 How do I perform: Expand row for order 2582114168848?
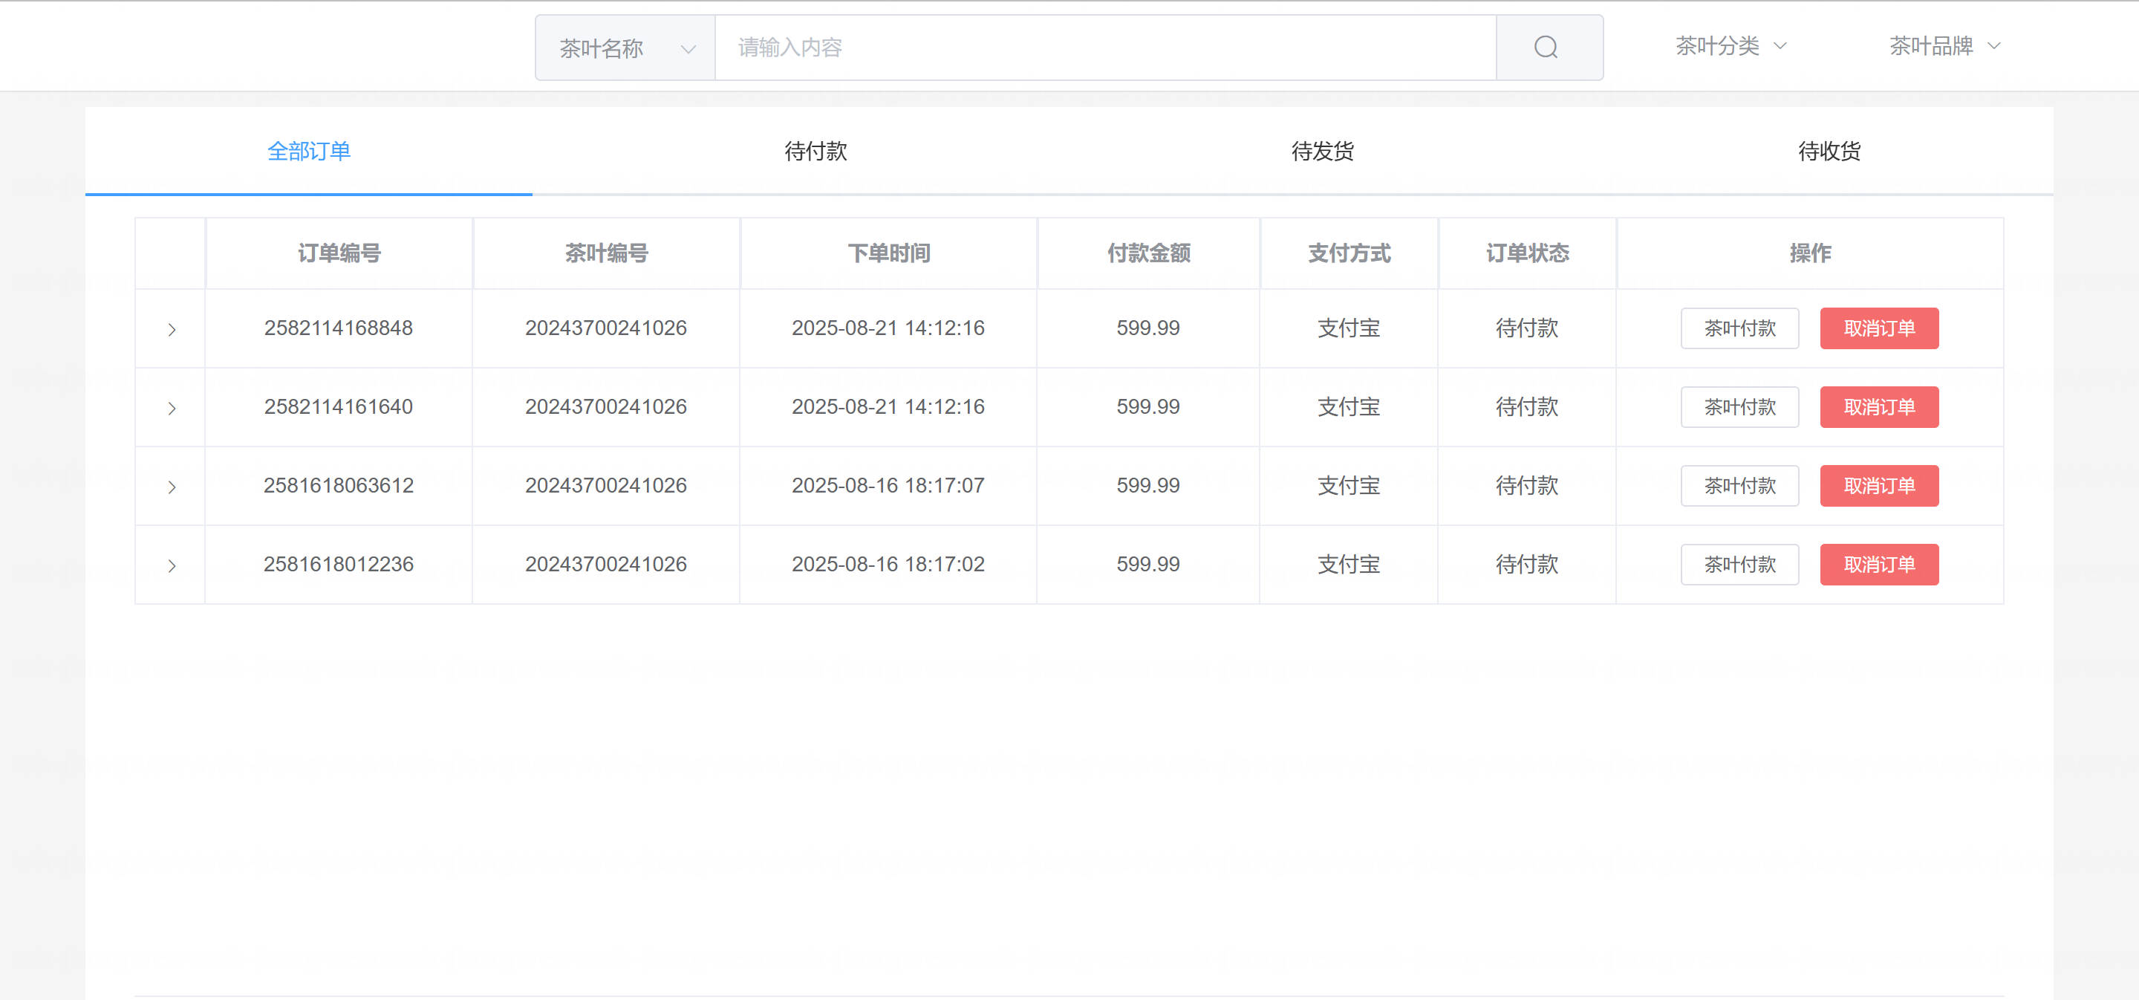coord(172,330)
